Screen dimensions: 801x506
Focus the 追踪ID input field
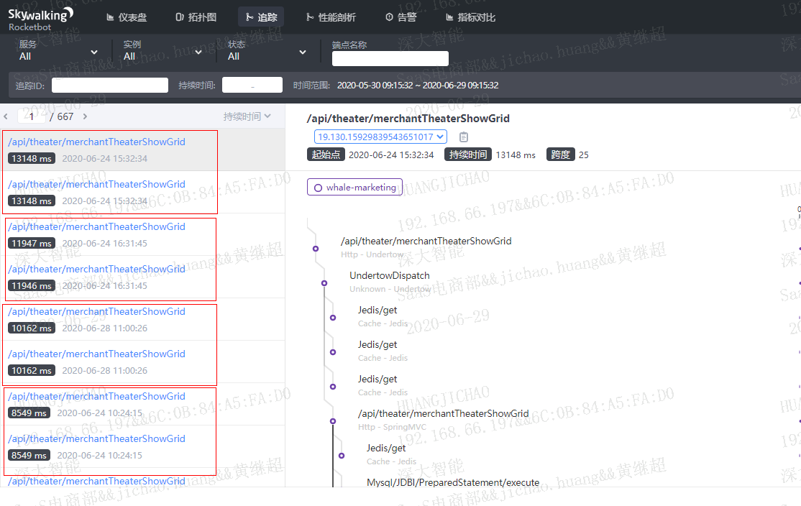coord(110,86)
